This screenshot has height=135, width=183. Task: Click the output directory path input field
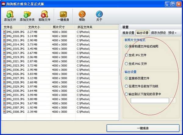(150, 100)
